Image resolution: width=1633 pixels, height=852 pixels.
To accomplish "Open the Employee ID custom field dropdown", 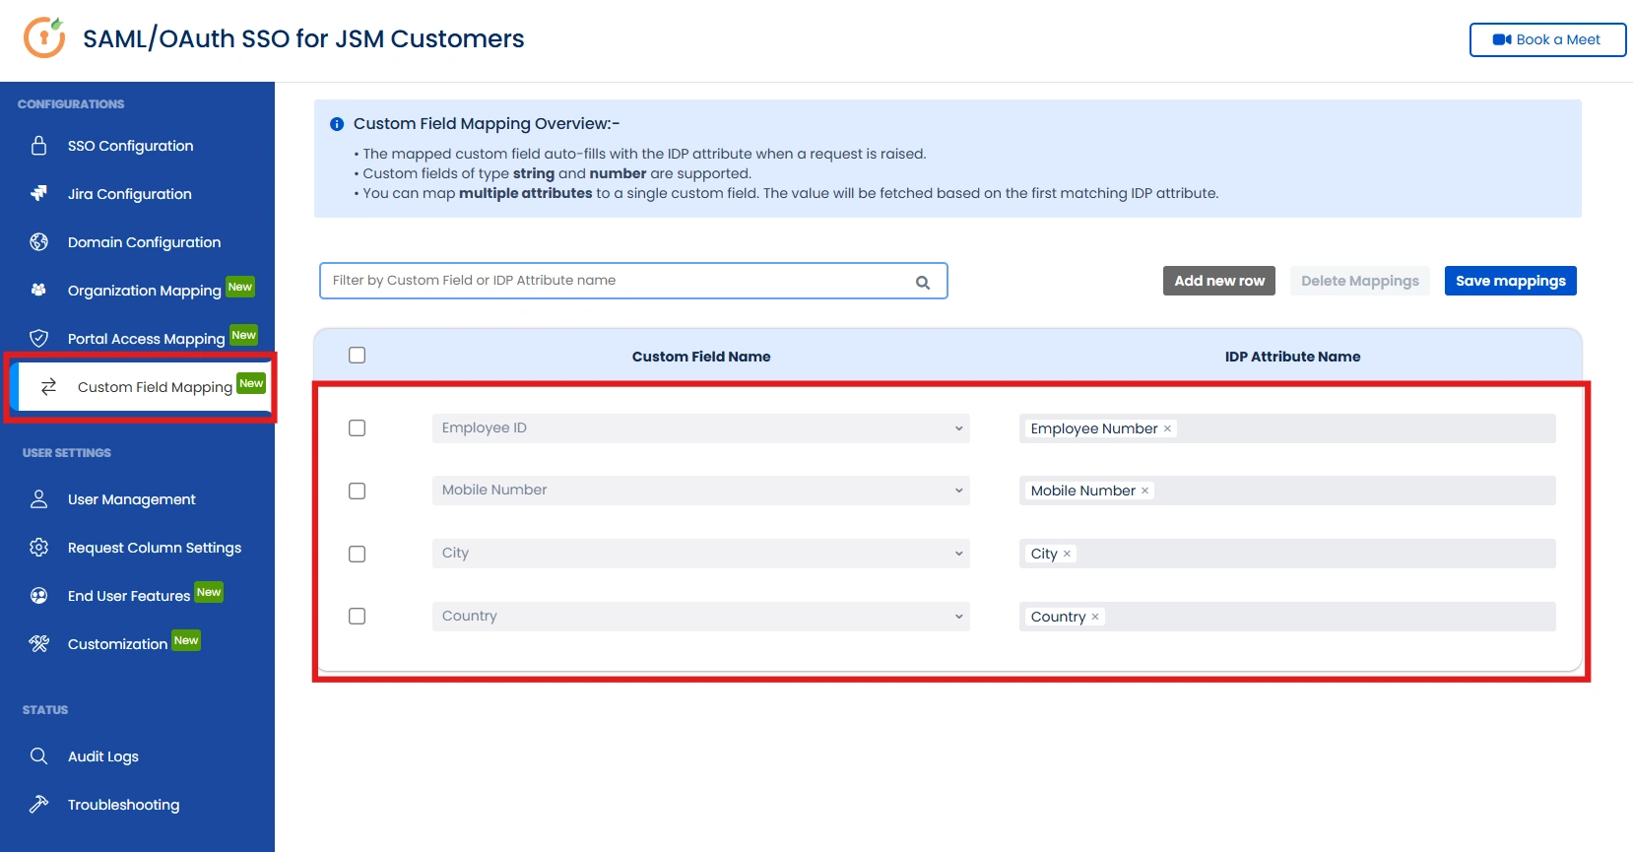I will [x=701, y=428].
